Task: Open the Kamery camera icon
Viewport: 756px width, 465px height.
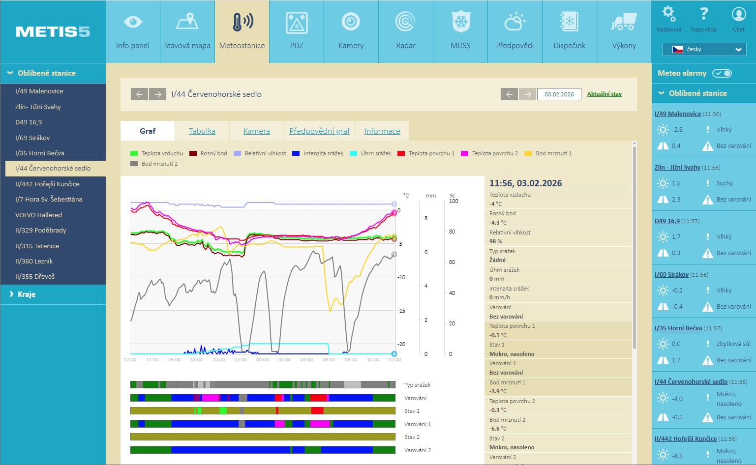Action: [x=351, y=22]
